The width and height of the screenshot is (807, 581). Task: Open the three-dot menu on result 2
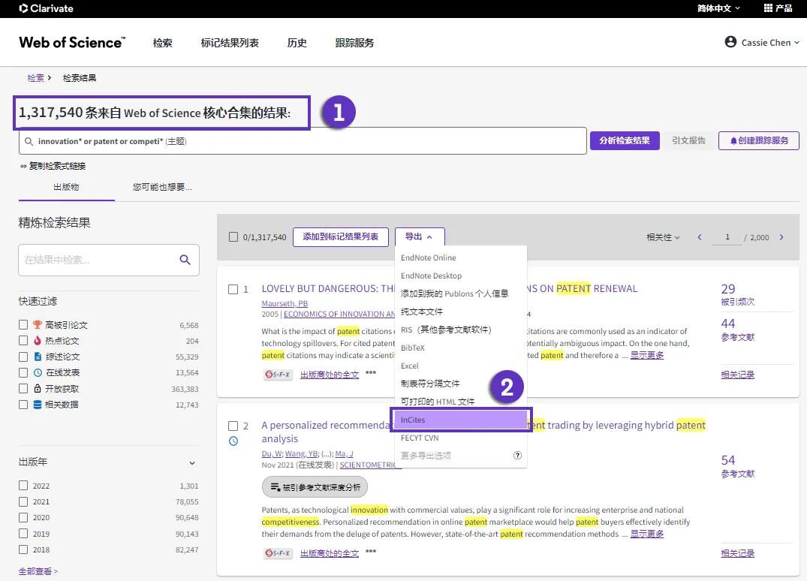[x=371, y=551]
